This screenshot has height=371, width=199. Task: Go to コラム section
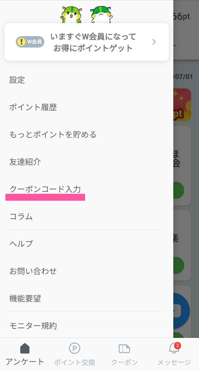[x=21, y=216]
